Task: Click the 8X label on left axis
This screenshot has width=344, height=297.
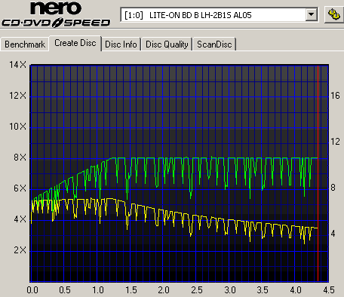Action: click(x=20, y=158)
